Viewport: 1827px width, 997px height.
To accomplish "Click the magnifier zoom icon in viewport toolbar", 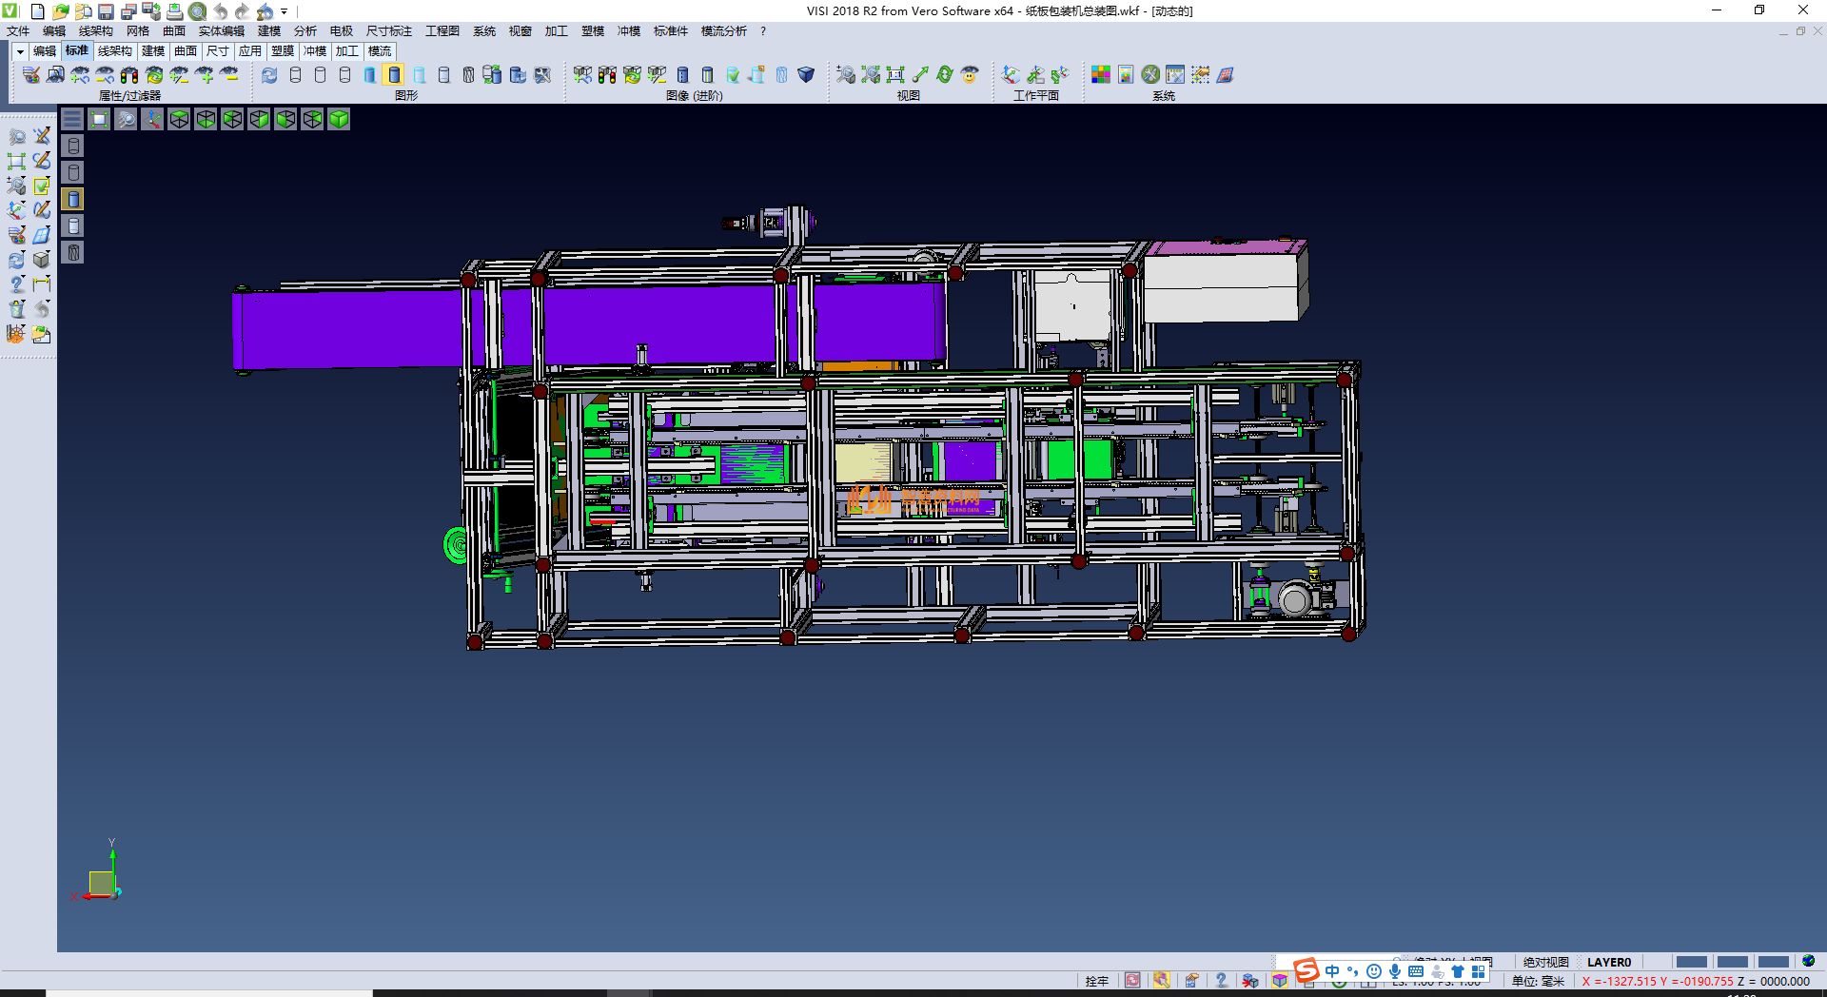I will (126, 119).
